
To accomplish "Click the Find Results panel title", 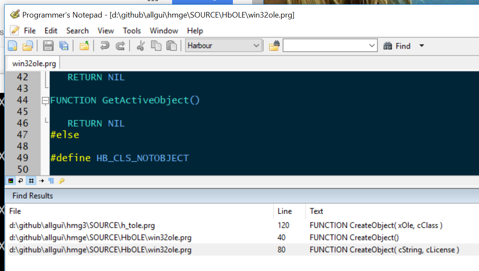I will (x=33, y=196).
